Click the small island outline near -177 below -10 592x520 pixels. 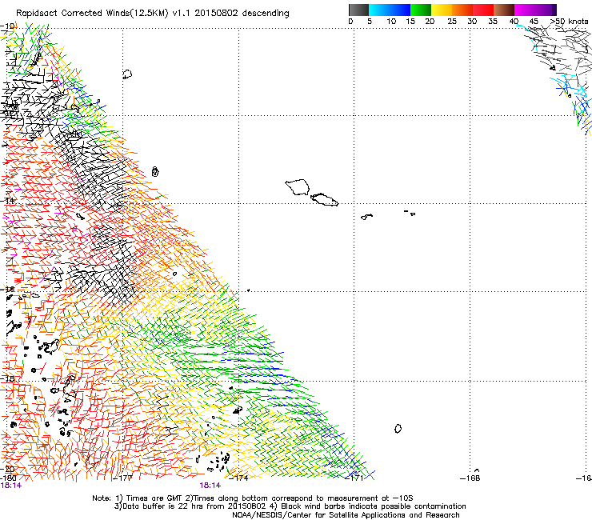click(x=127, y=74)
